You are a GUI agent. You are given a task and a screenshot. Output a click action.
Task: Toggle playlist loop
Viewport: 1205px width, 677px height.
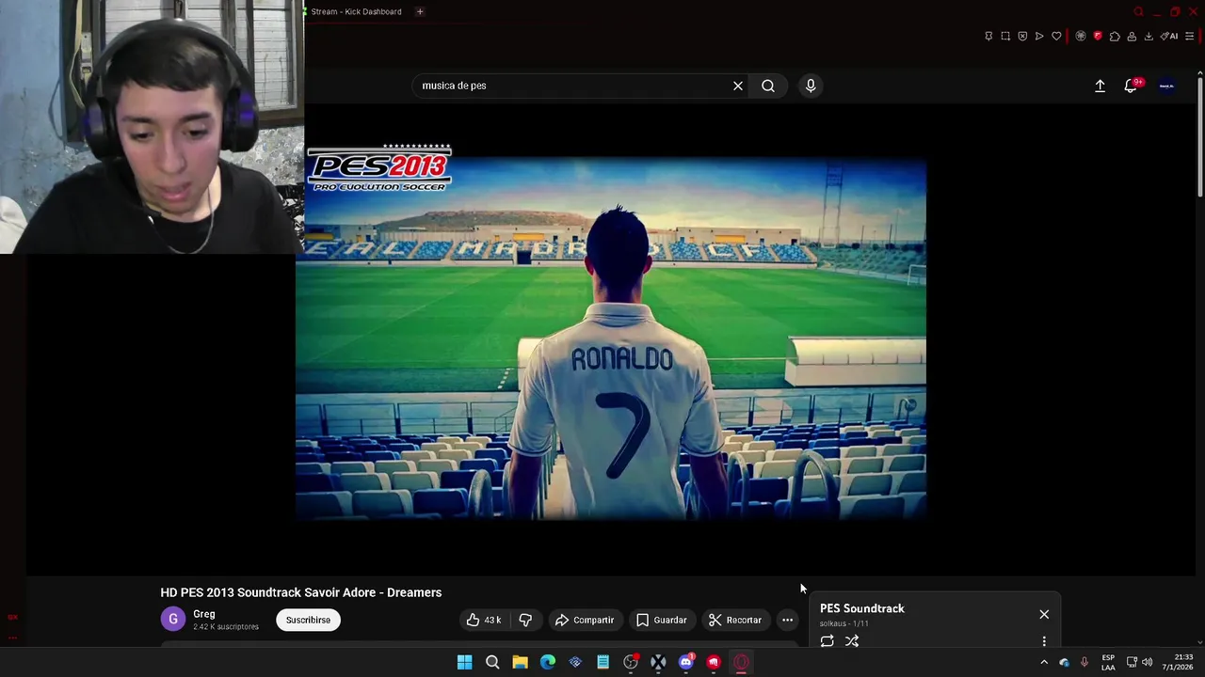click(x=827, y=641)
